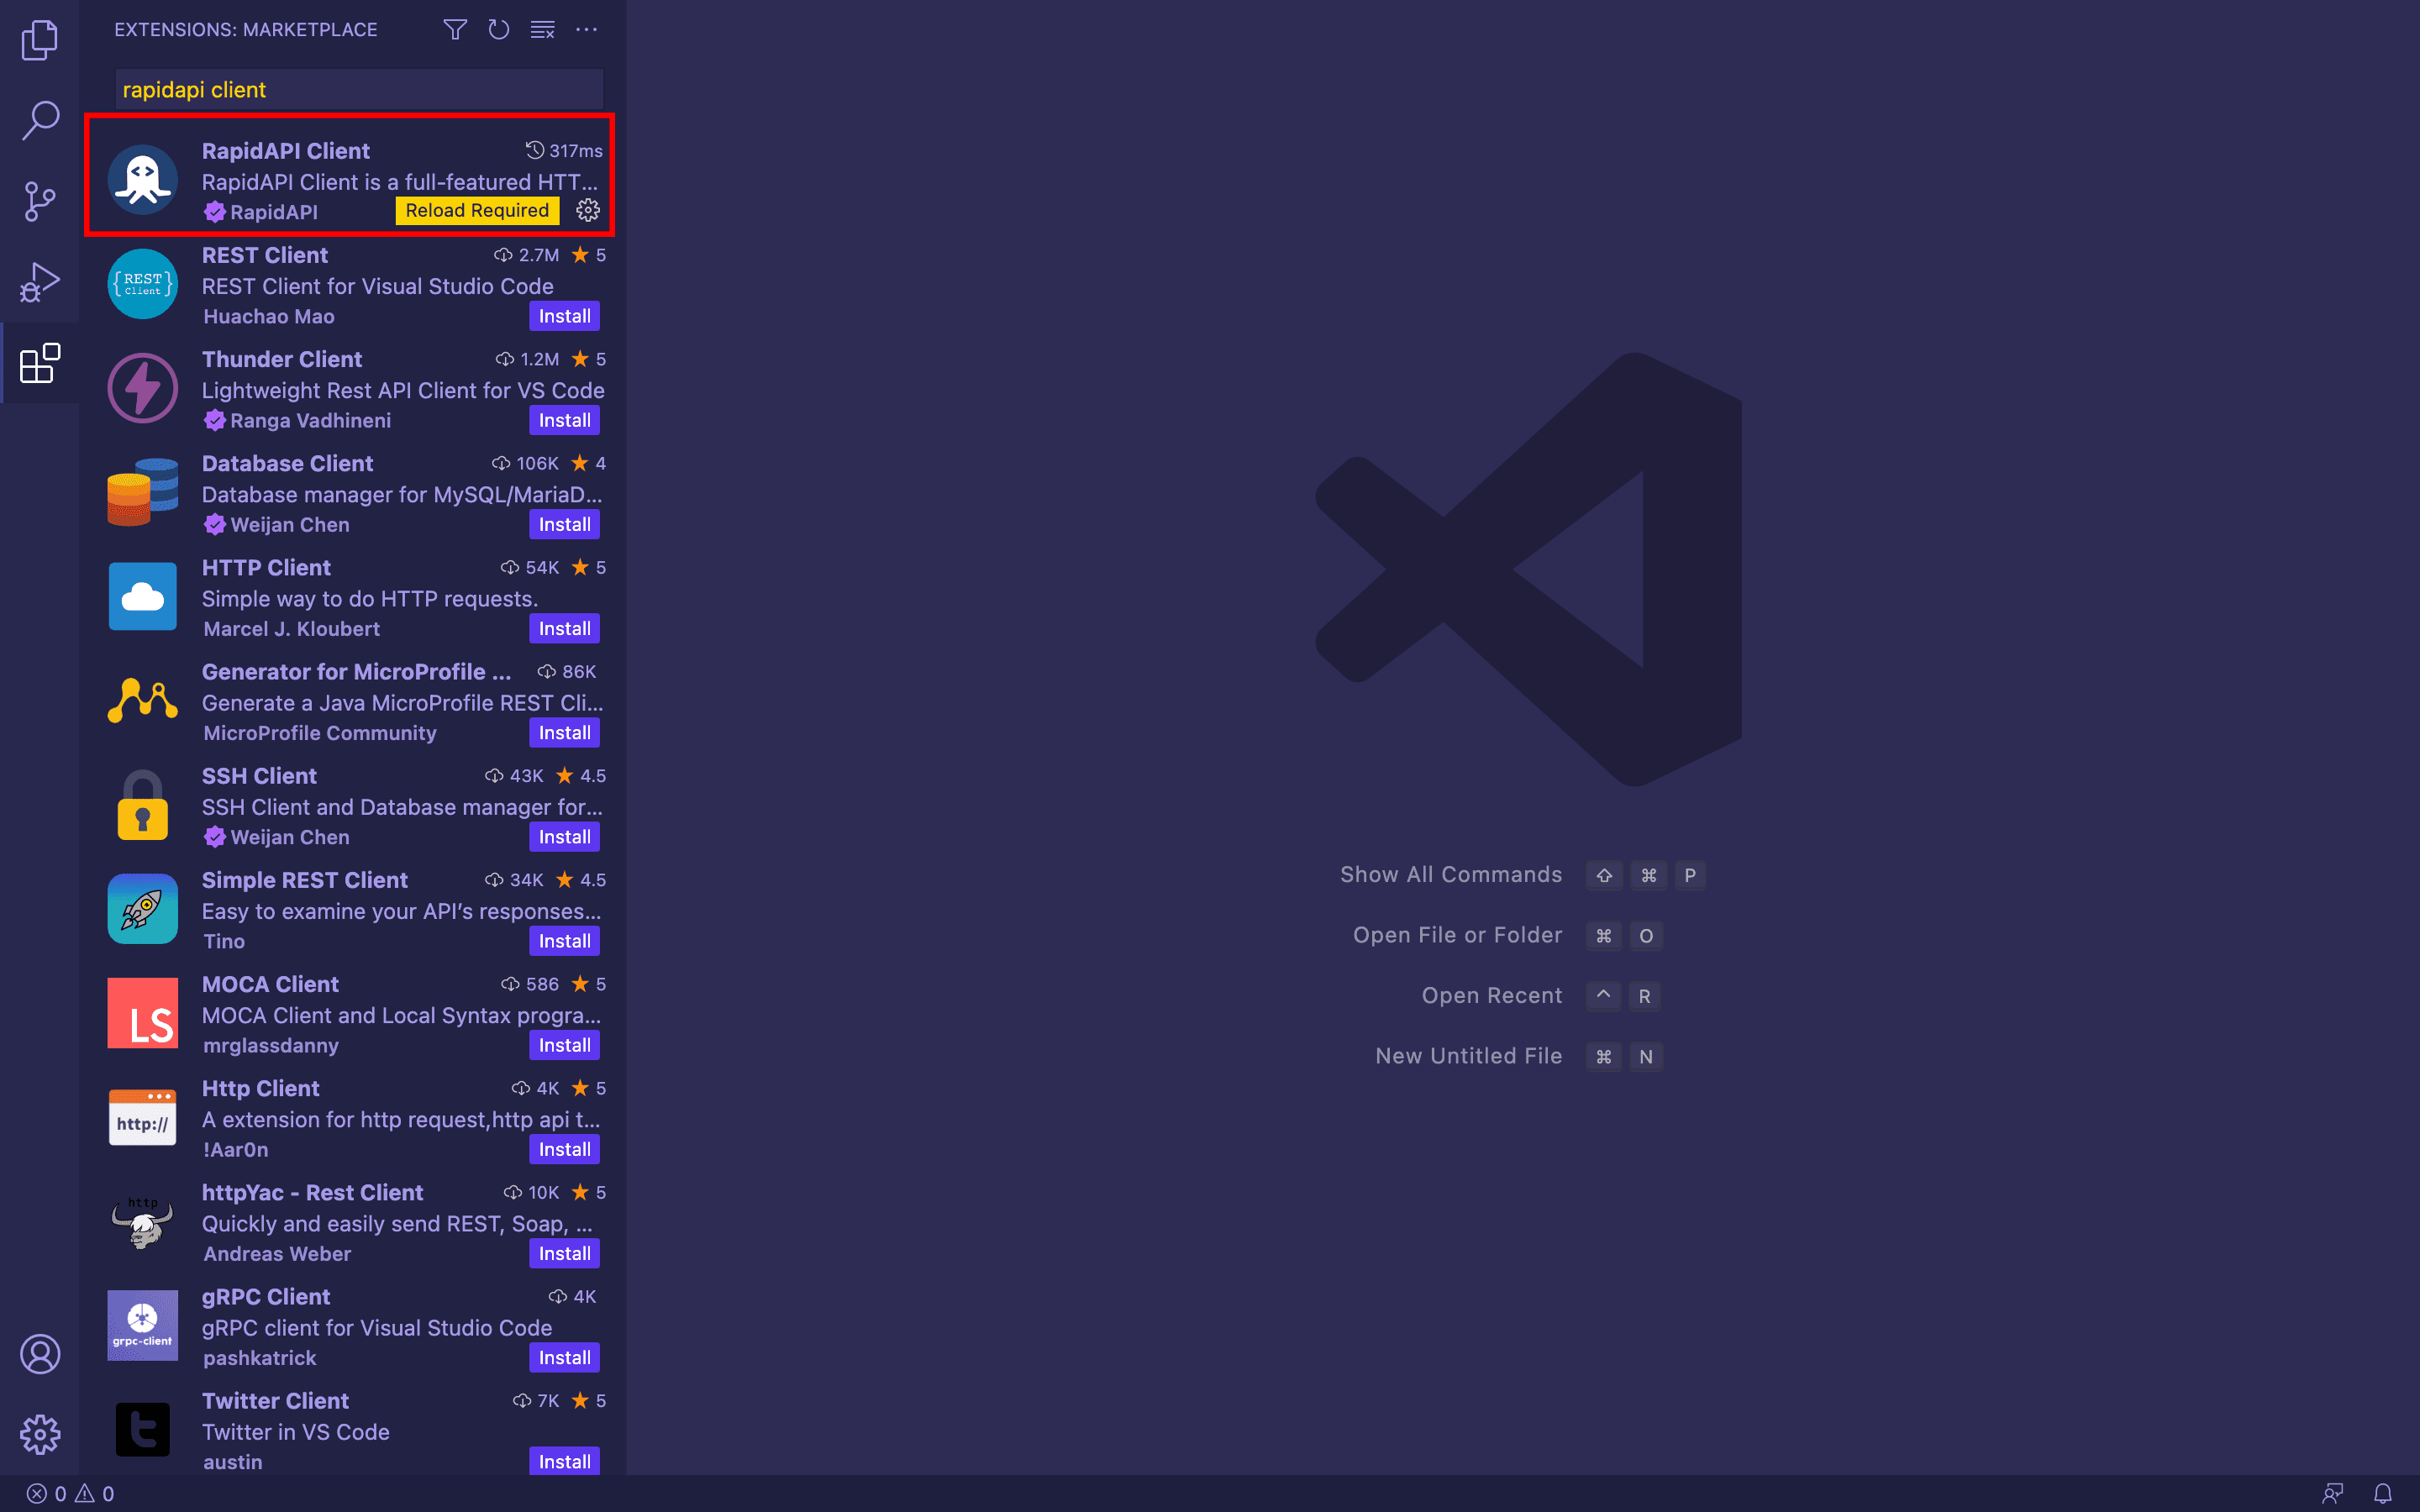Install httpYac - Rest Client
Image resolution: width=2420 pixels, height=1512 pixels.
564,1253
